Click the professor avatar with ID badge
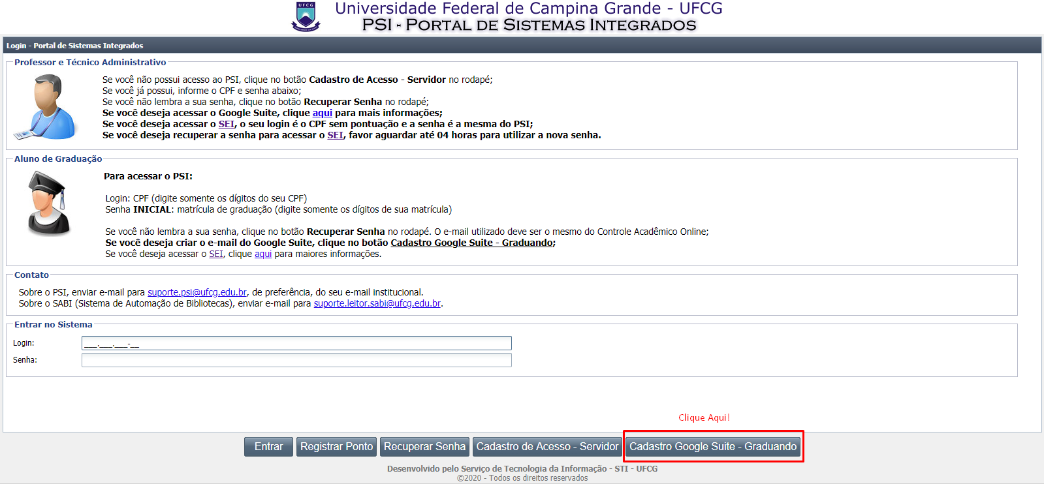Viewport: 1044px width, 484px height. tap(45, 107)
